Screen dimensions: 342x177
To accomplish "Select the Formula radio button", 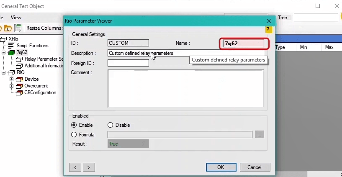I will point(74,135).
